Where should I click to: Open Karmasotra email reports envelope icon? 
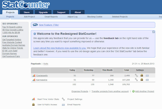point(147,80)
